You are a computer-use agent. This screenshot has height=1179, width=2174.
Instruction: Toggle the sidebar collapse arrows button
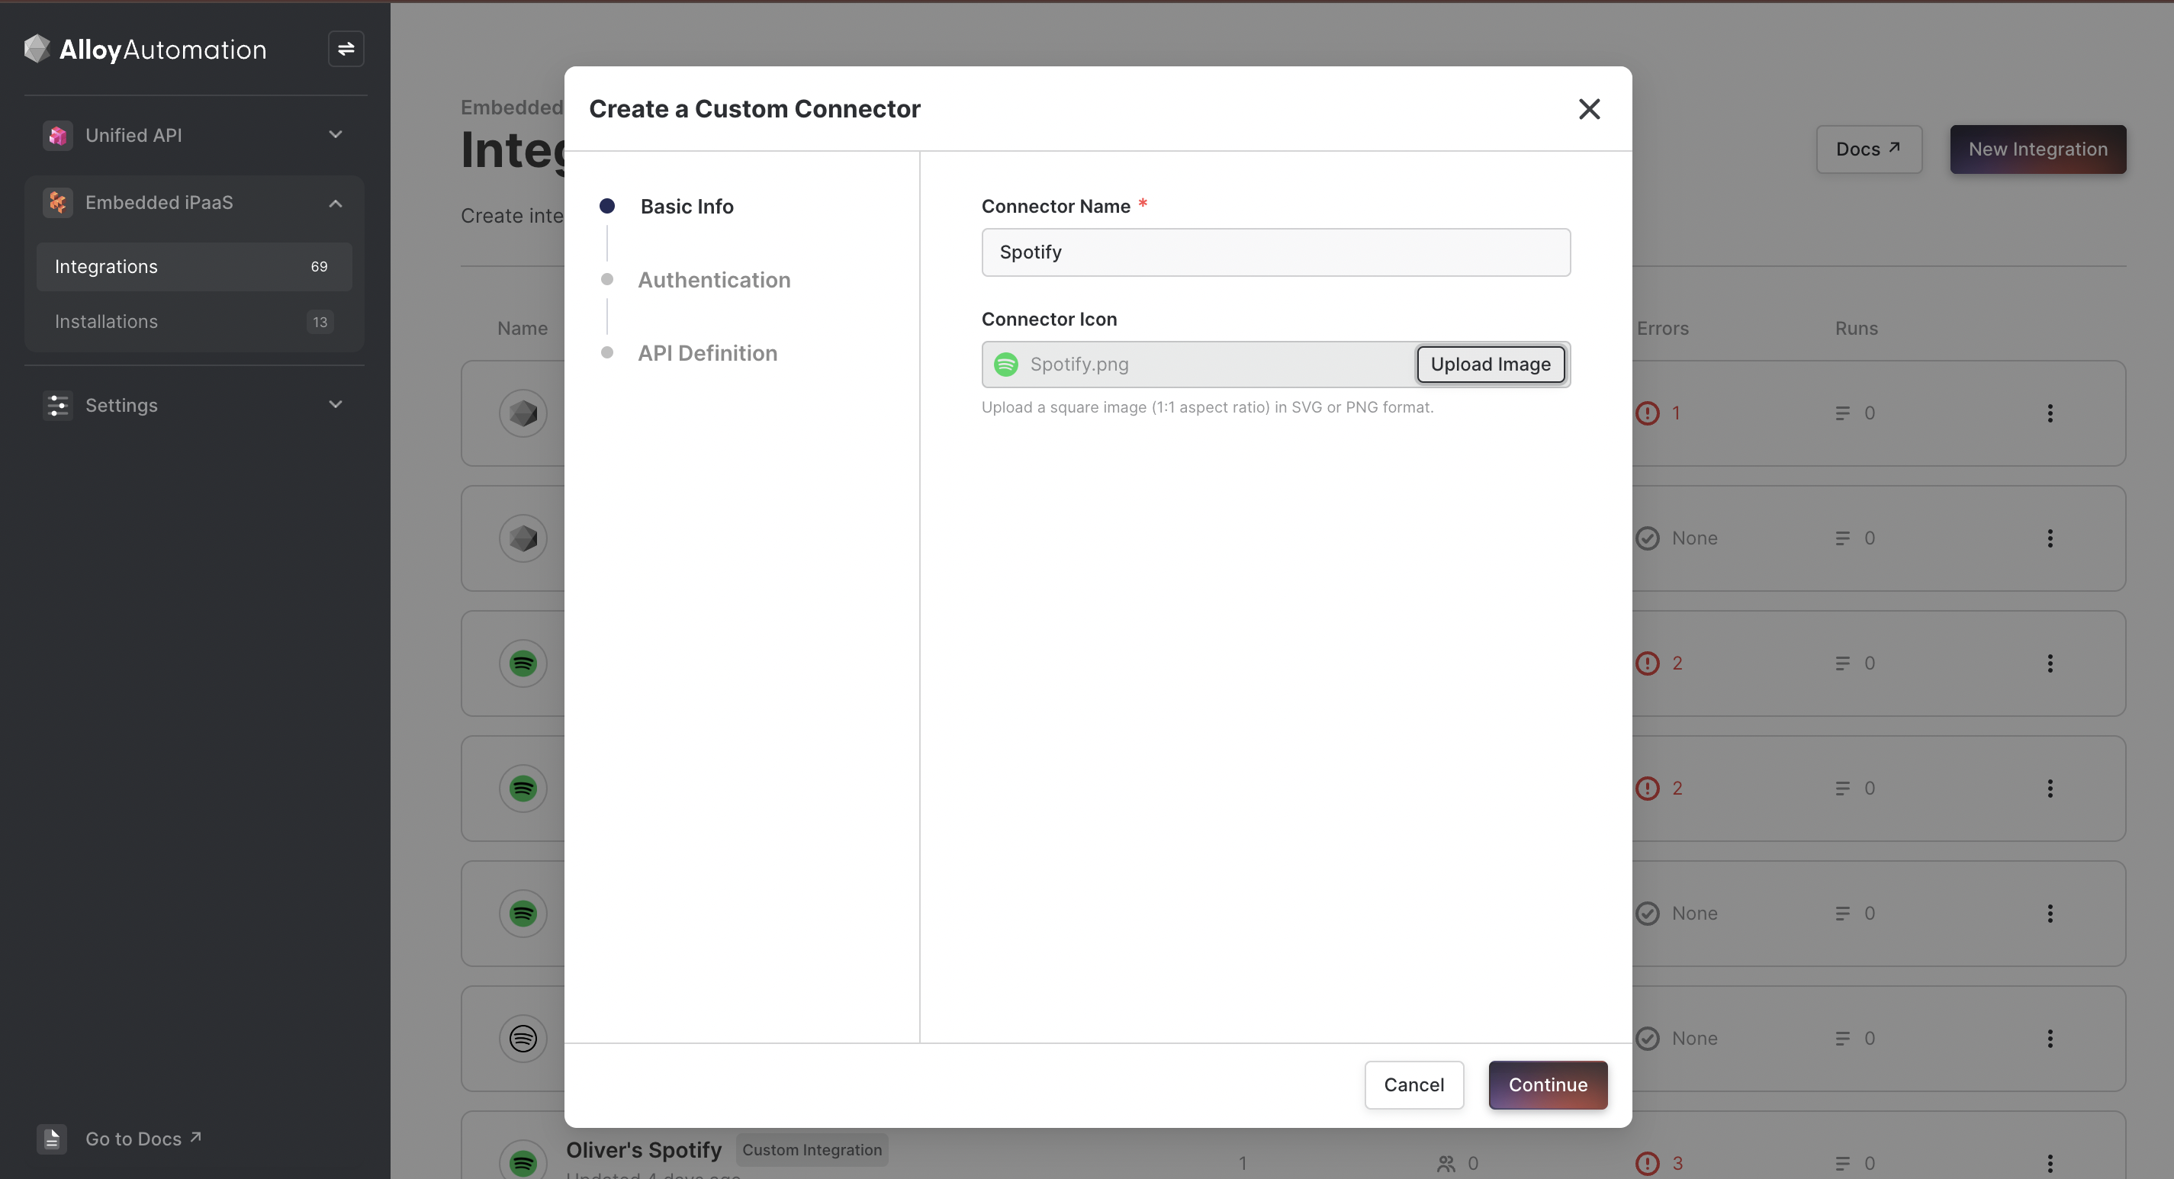pyautogui.click(x=346, y=49)
